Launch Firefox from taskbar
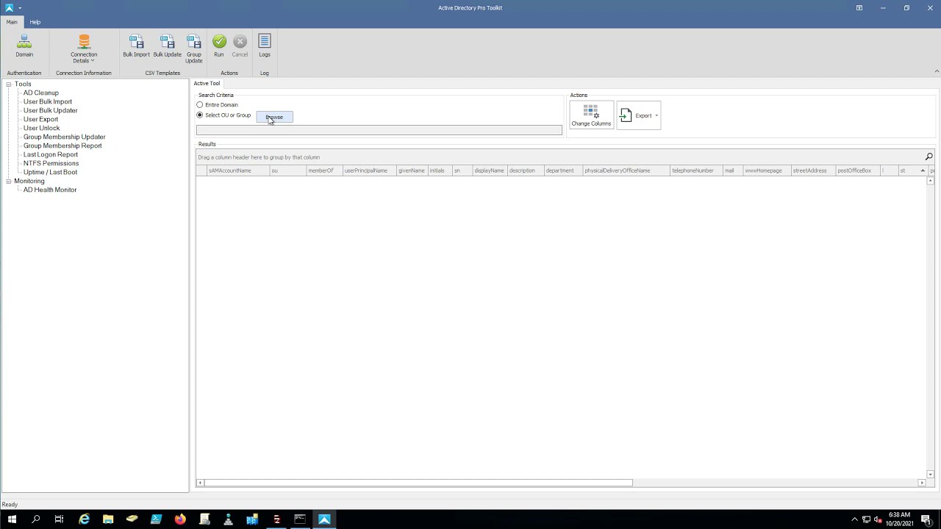 click(x=180, y=519)
